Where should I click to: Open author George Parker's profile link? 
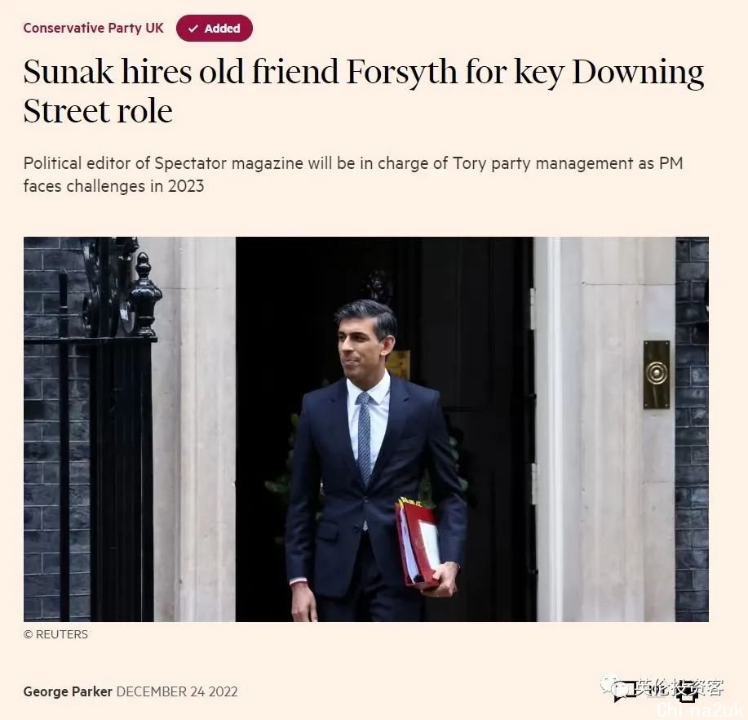pos(68,691)
